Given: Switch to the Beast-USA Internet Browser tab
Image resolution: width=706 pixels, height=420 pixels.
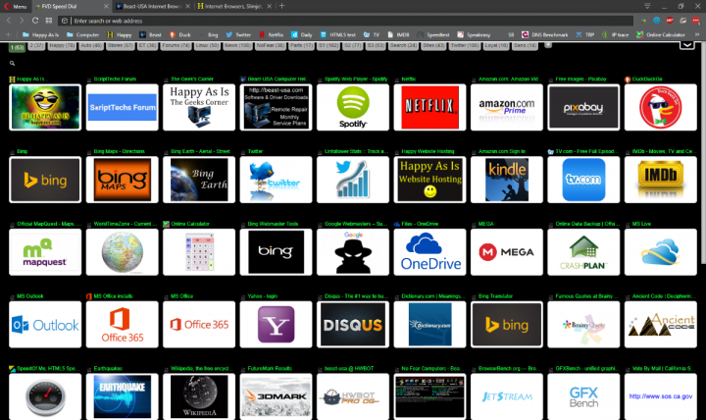Looking at the screenshot, I should click(153, 6).
